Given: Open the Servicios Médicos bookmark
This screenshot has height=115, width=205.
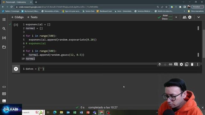Looking at the screenshot, I should point(143,11).
